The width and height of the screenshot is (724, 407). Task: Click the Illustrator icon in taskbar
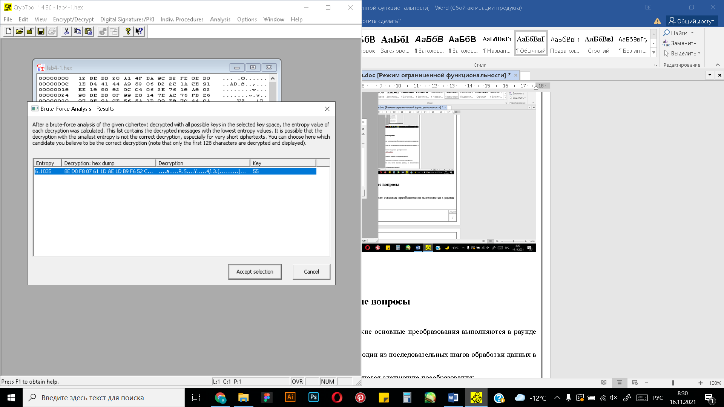(x=290, y=398)
